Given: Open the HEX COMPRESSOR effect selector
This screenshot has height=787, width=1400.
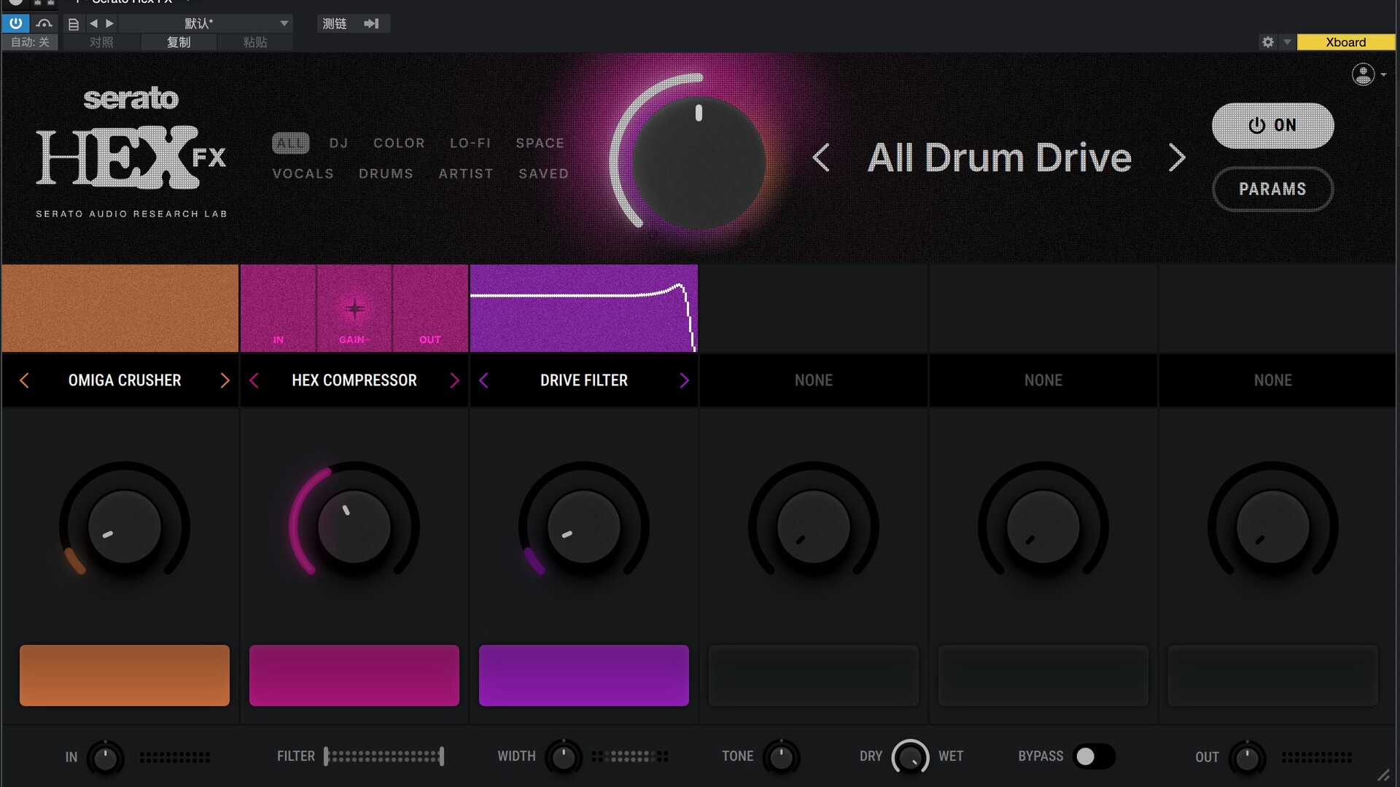Looking at the screenshot, I should pos(354,380).
